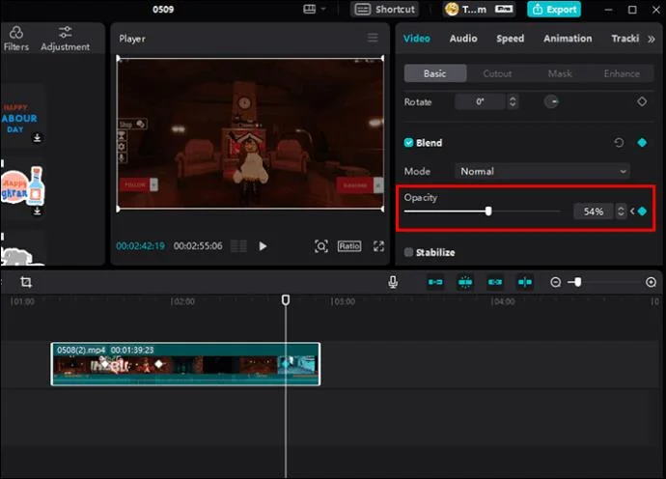Click the Rotate keyframe diamond icon
The height and width of the screenshot is (479, 666).
(642, 101)
